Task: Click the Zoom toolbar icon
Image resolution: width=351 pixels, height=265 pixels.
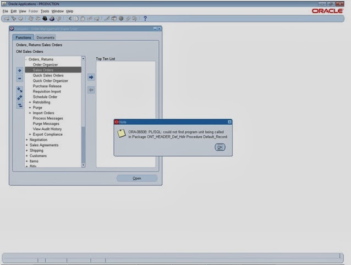Action: click(114, 19)
